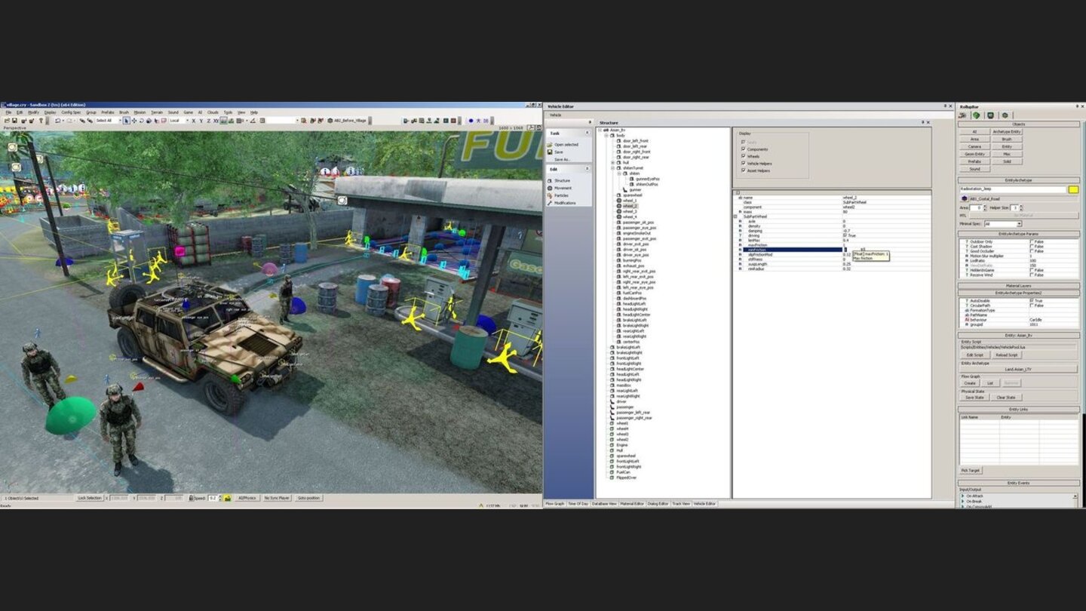Image resolution: width=1086 pixels, height=611 pixels.
Task: Switch to the Flow Graph tab
Action: coord(554,503)
